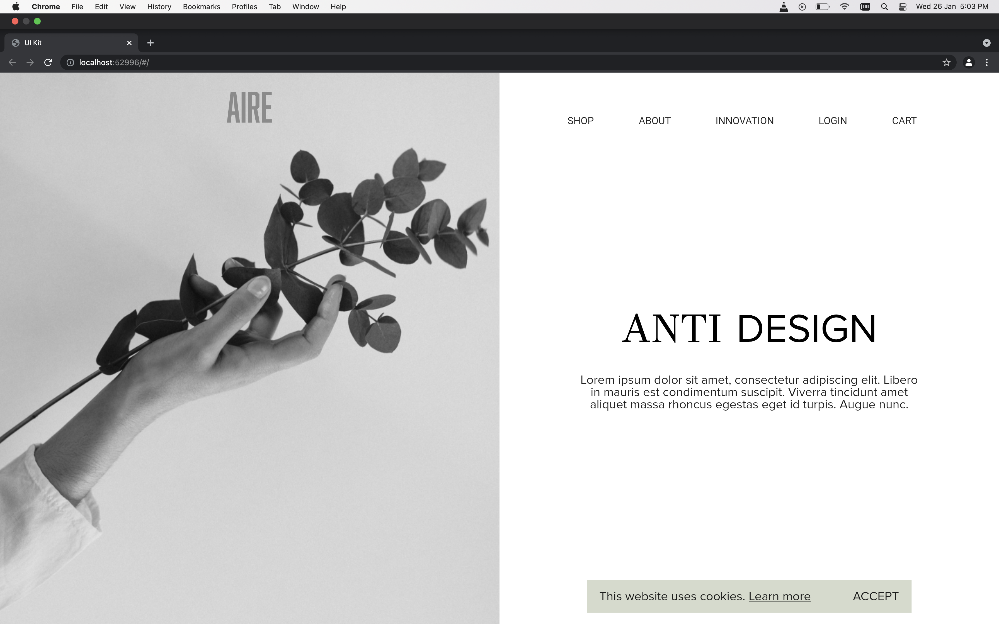Open the Chrome profile avatar icon
This screenshot has height=624, width=999.
click(x=968, y=62)
